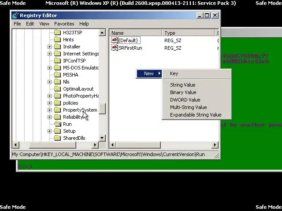Click the open Run folder icon

point(58,124)
